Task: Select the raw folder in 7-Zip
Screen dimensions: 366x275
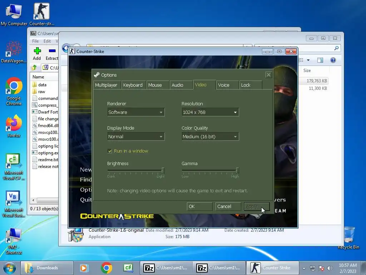Action: (41, 92)
